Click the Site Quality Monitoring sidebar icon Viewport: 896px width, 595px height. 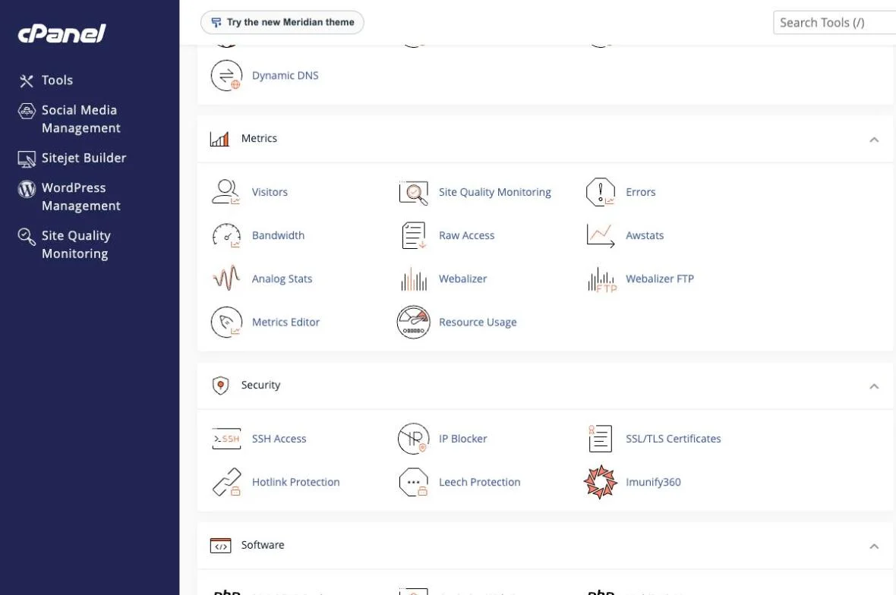click(27, 236)
